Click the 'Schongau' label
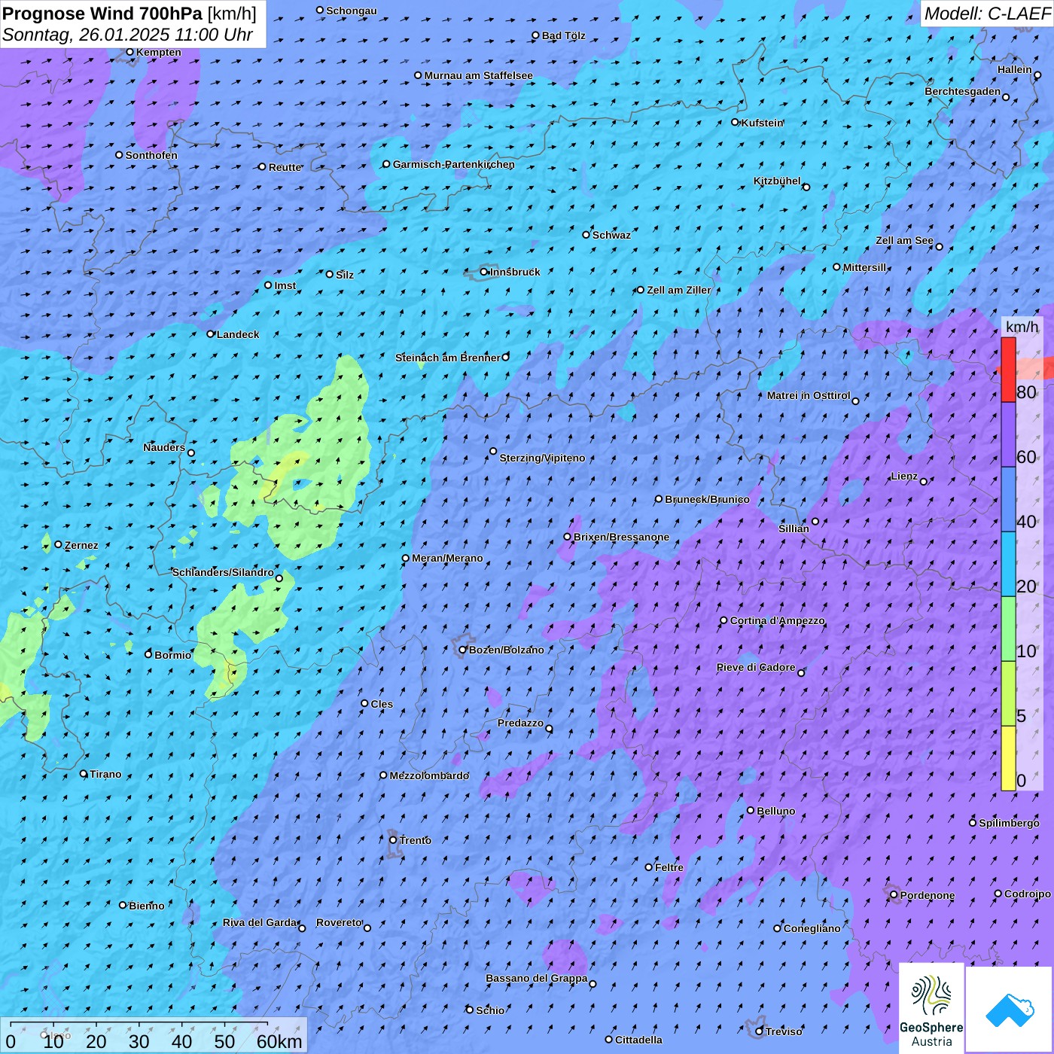Viewport: 1054px width, 1054px height. (x=352, y=11)
